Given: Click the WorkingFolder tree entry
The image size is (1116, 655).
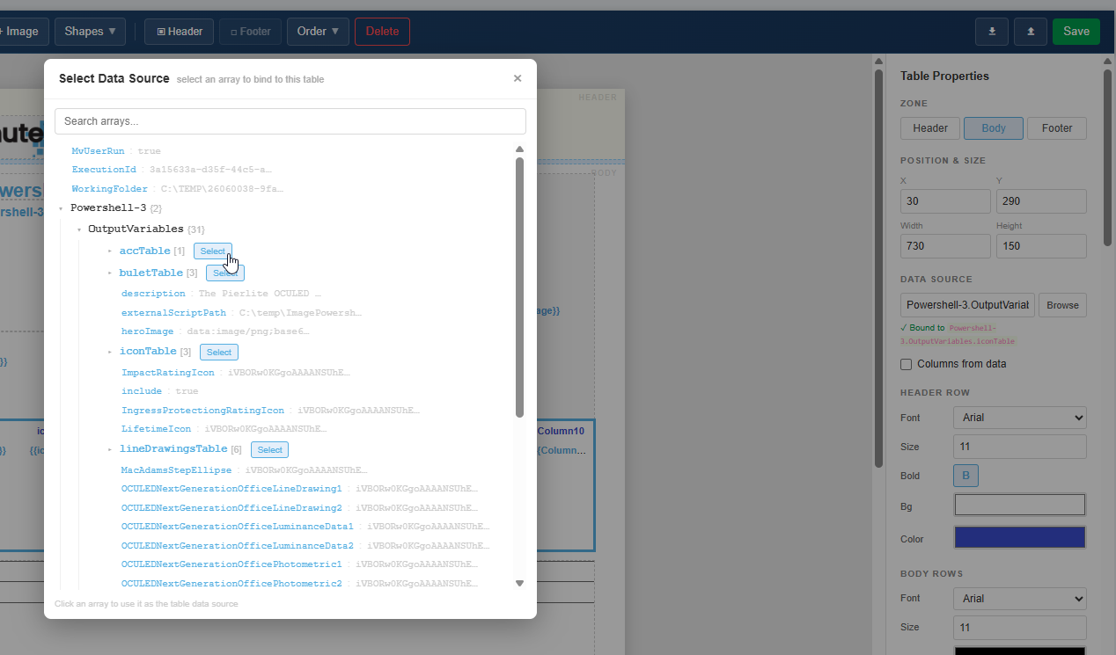Looking at the screenshot, I should click(178, 189).
